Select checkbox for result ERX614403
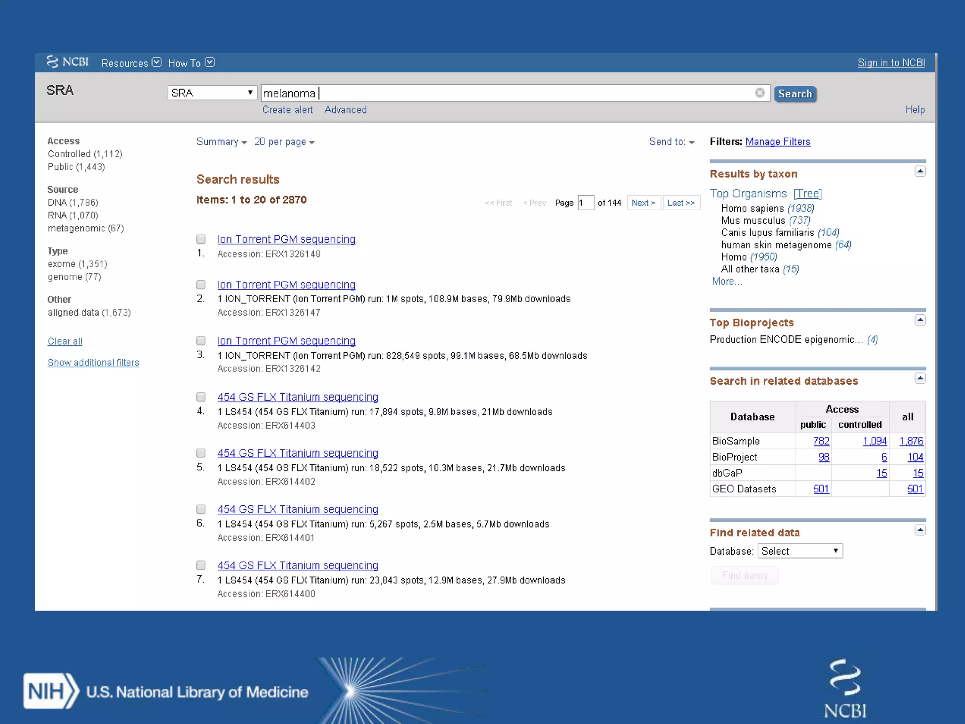 [x=201, y=397]
